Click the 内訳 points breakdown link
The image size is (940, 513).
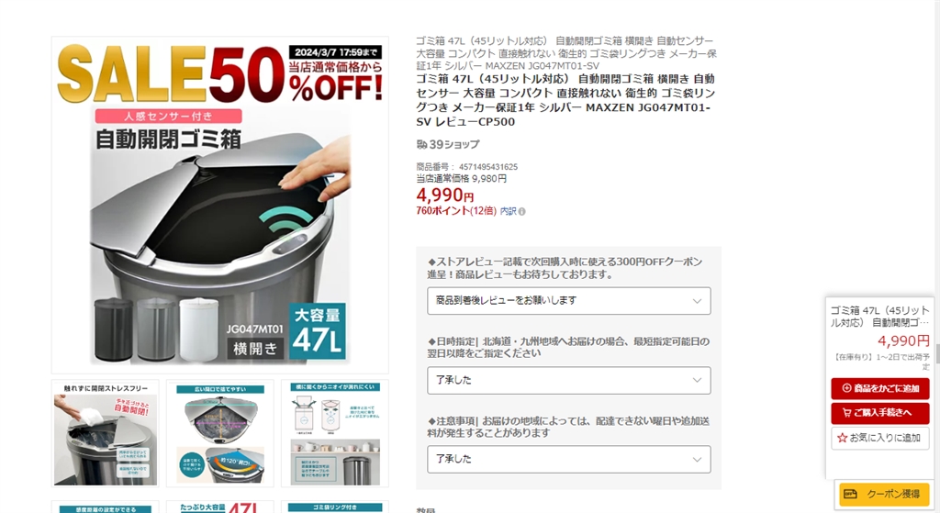click(509, 212)
